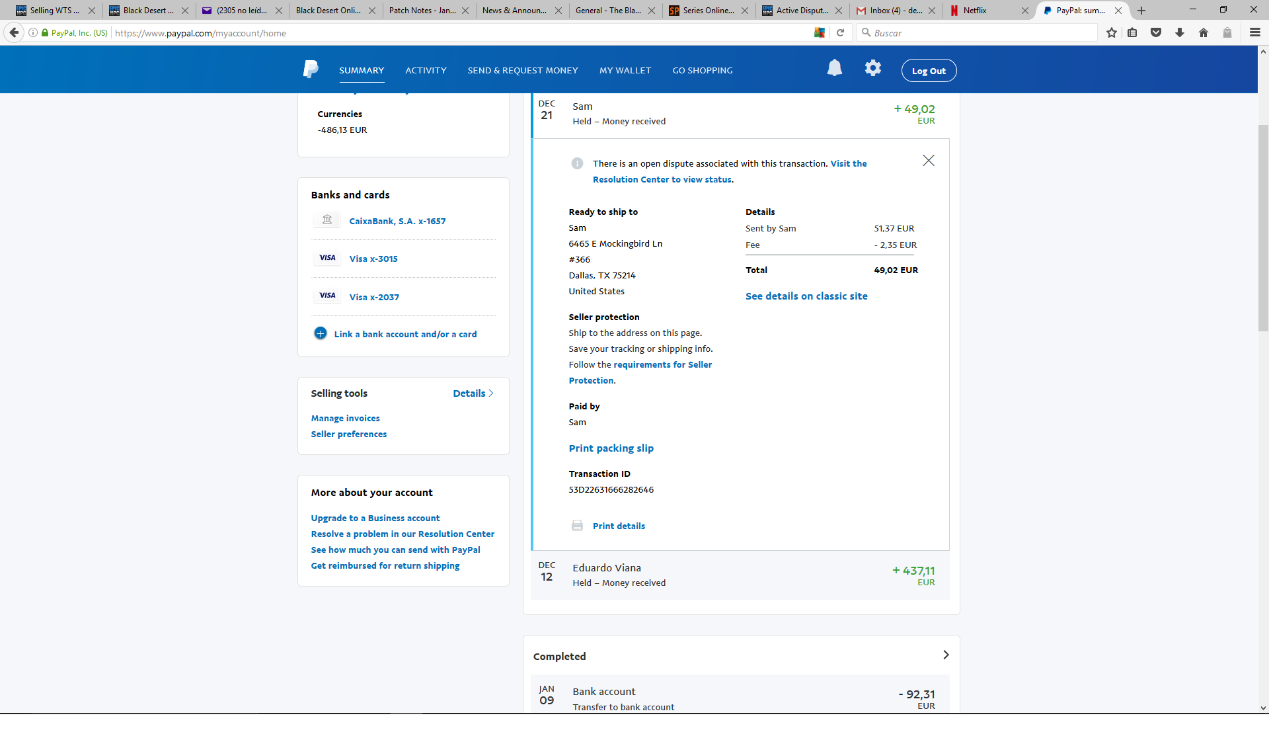This screenshot has width=1269, height=740.
Task: Close the dispute notice with X
Action: pos(928,161)
